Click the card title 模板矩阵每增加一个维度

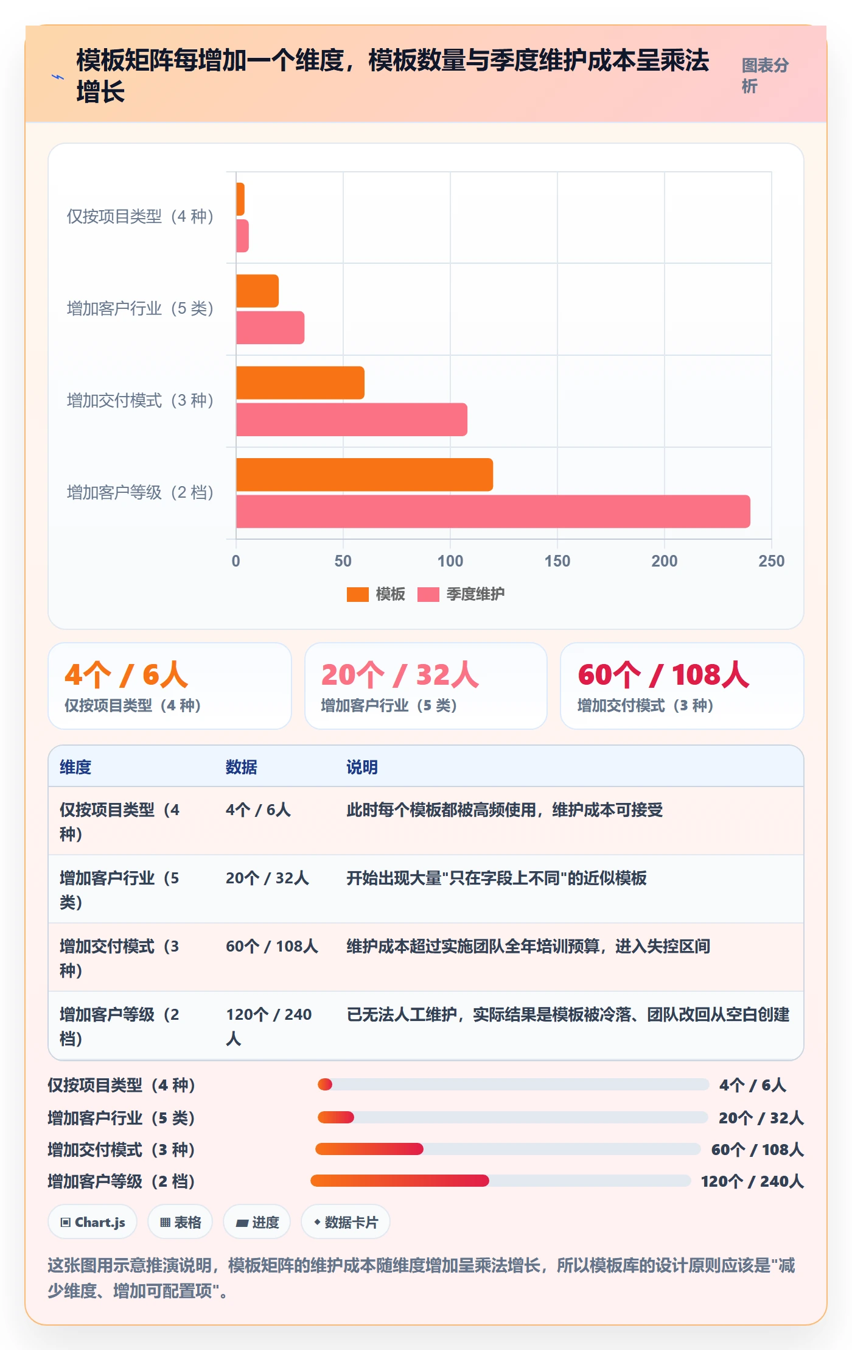(393, 76)
